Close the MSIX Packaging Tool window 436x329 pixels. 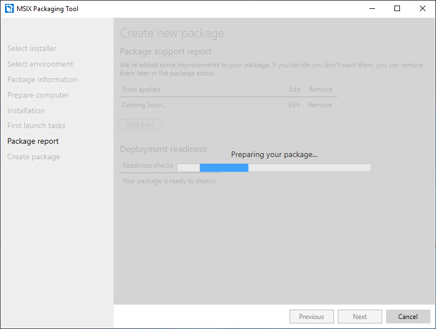tap(423, 8)
